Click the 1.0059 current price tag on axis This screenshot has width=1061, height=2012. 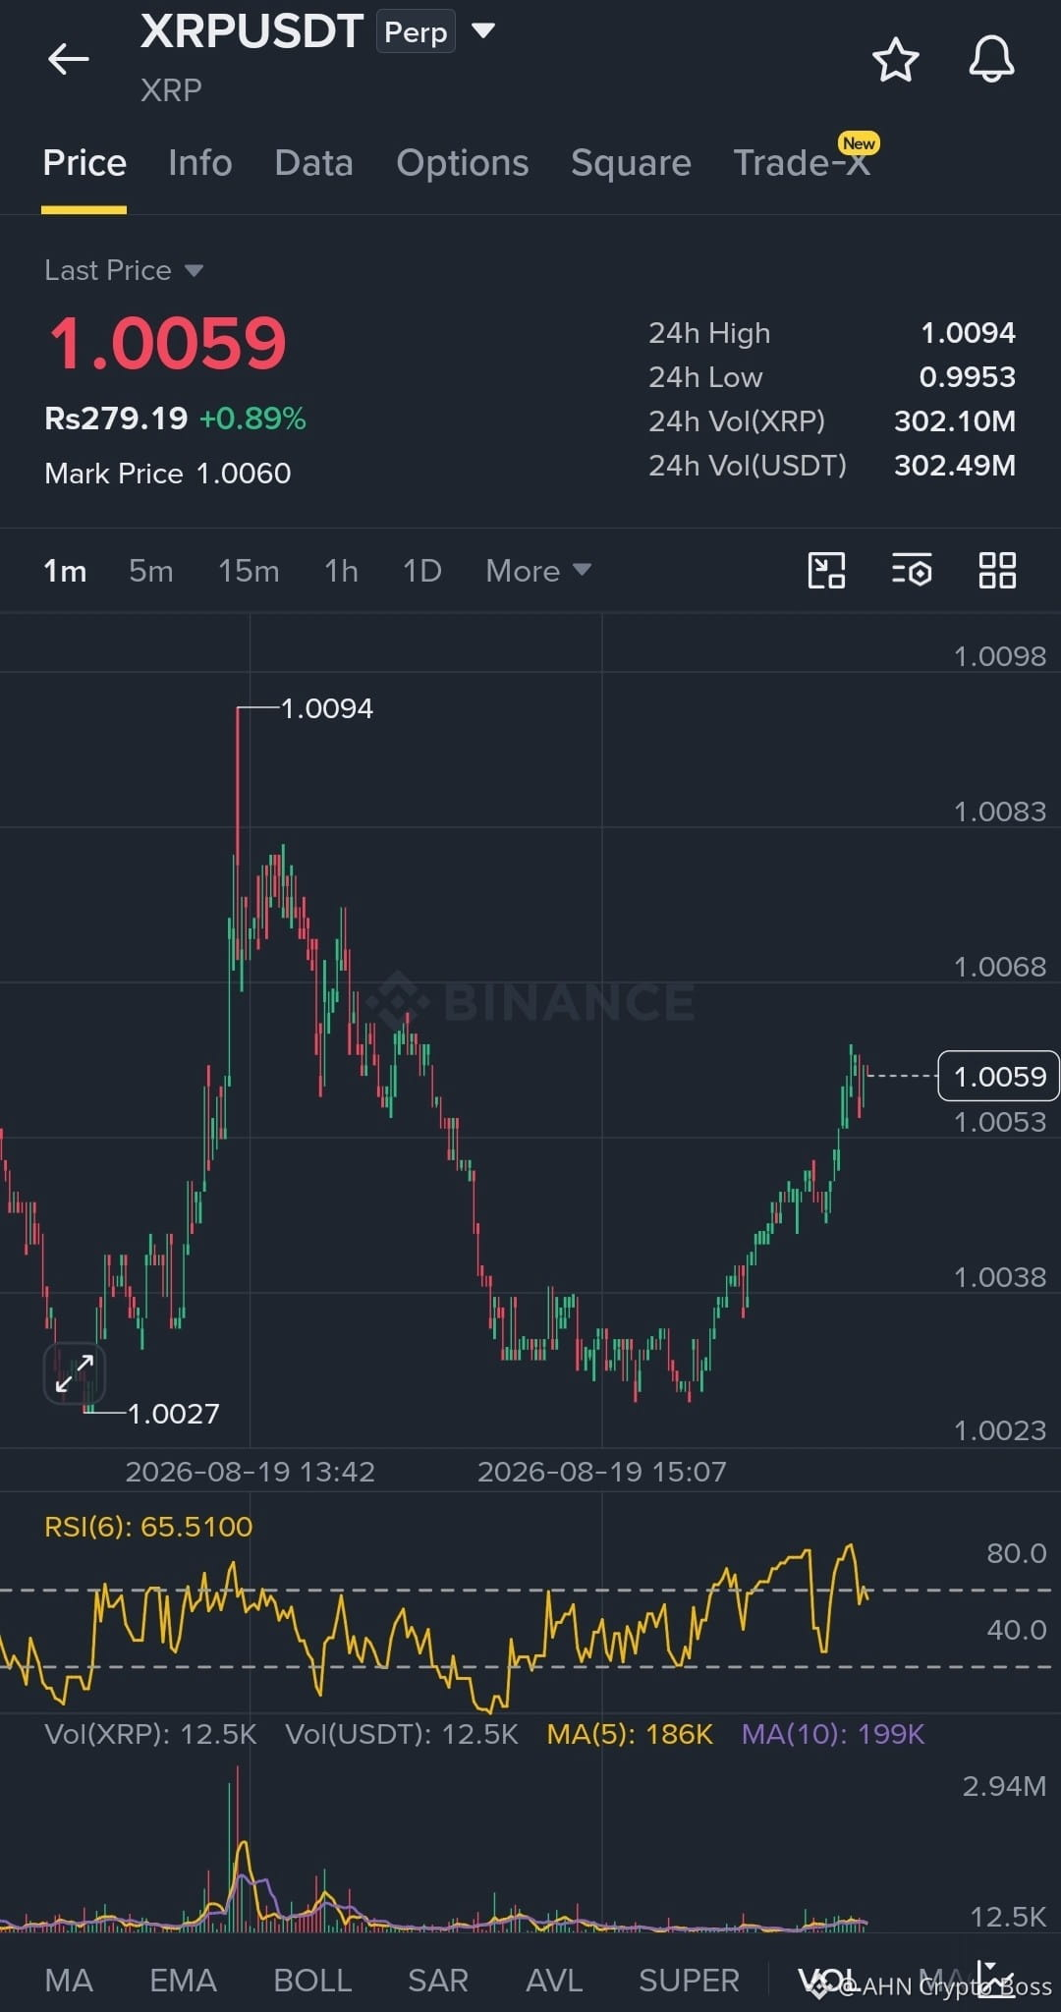(999, 1076)
